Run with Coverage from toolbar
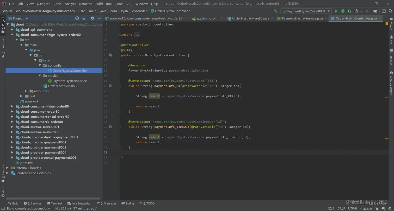The width and height of the screenshot is (394, 211). 349,11
